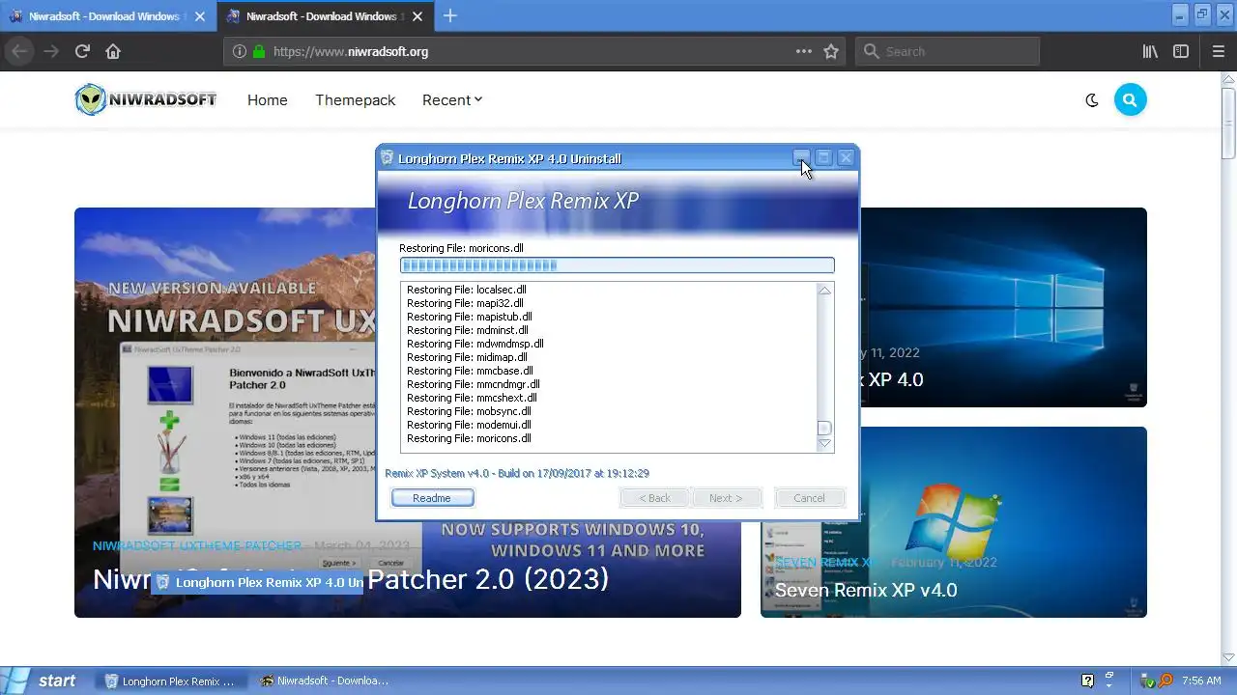This screenshot has width=1237, height=695.
Task: Click the Cancel button in uninstaller
Action: [810, 498]
